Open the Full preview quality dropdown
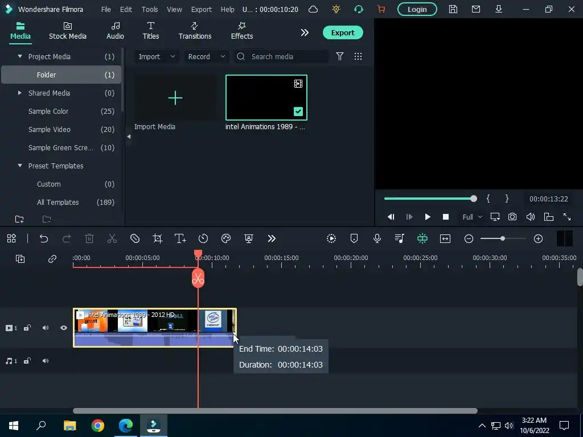 click(x=472, y=217)
